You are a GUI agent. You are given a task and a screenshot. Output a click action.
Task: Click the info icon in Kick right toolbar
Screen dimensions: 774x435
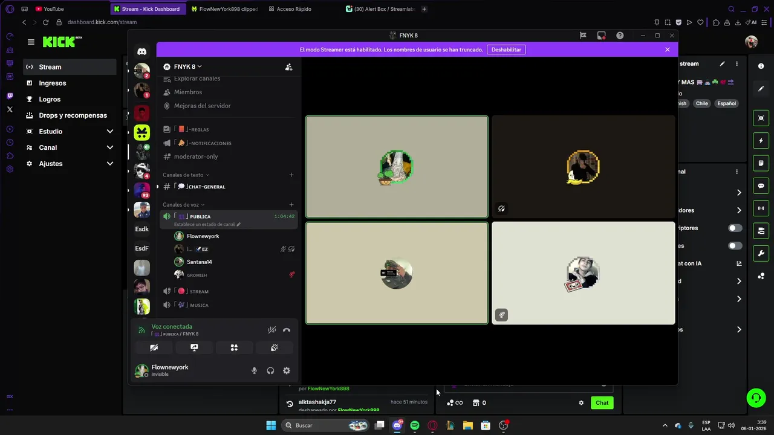tap(761, 66)
